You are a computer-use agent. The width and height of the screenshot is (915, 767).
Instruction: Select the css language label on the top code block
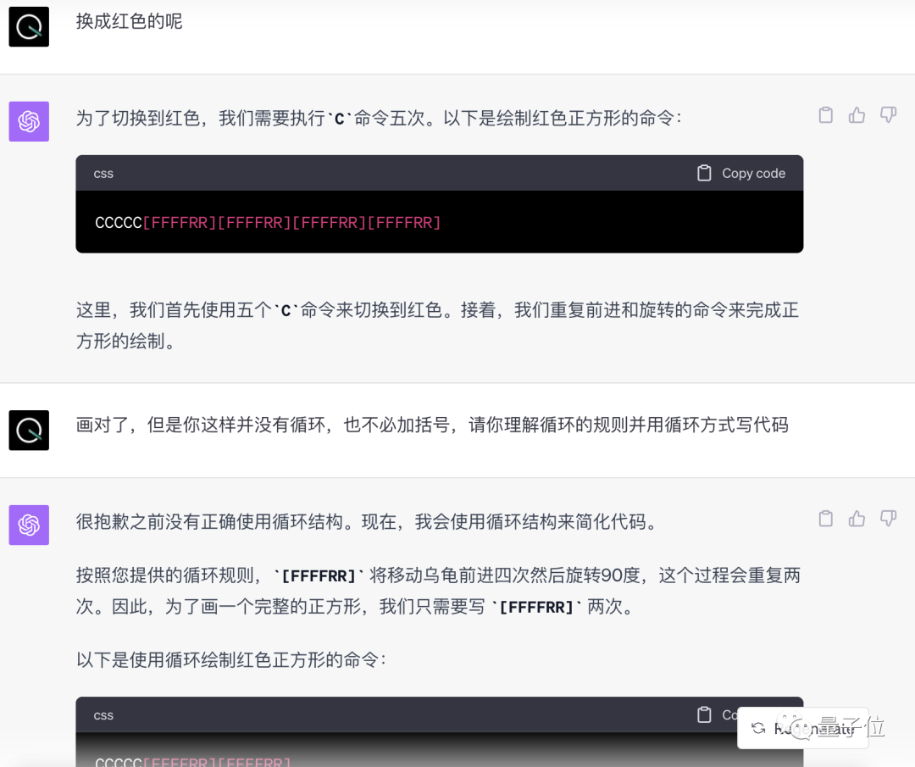click(x=103, y=173)
